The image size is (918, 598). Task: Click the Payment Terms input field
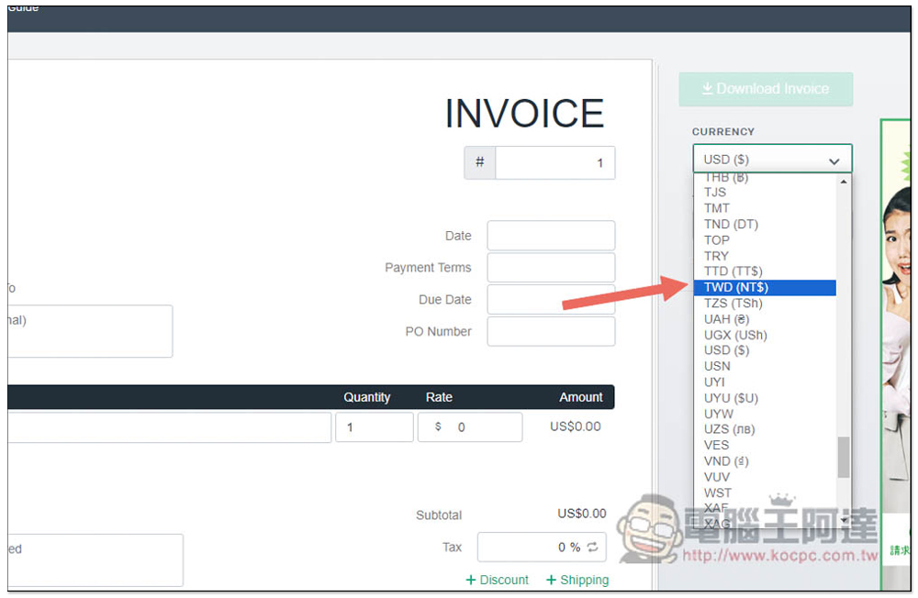(x=551, y=268)
